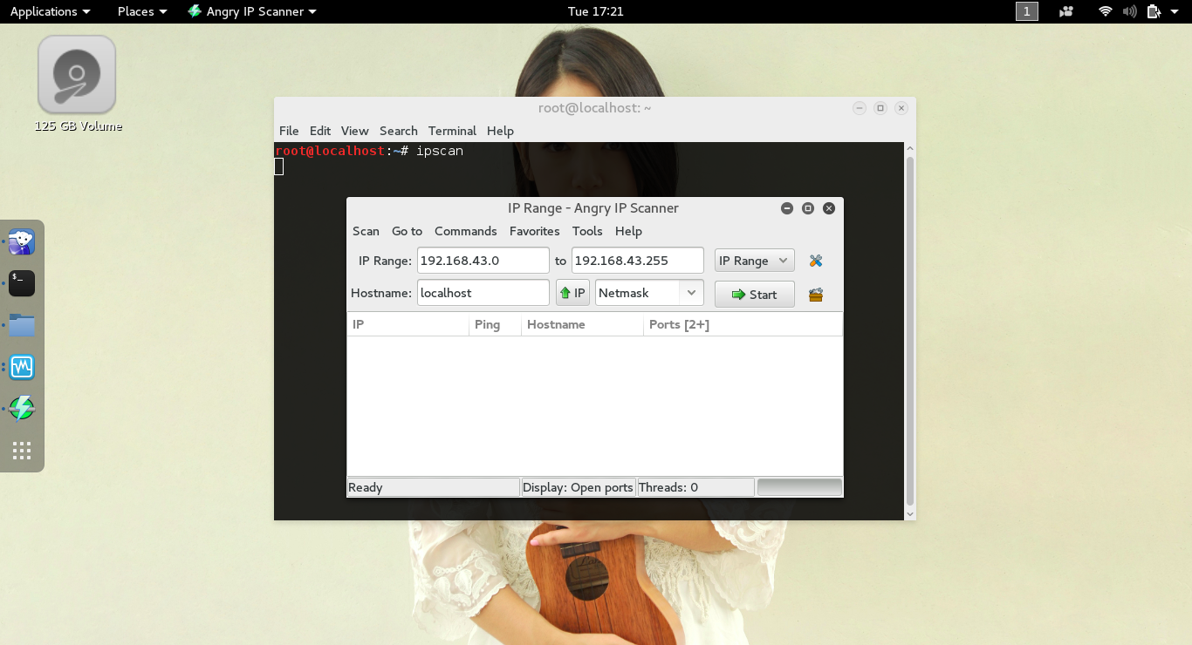Sort by the Ports [2+] column header
The width and height of the screenshot is (1192, 645).
tap(743, 324)
